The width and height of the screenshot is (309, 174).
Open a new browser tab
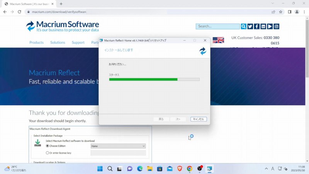click(x=61, y=4)
